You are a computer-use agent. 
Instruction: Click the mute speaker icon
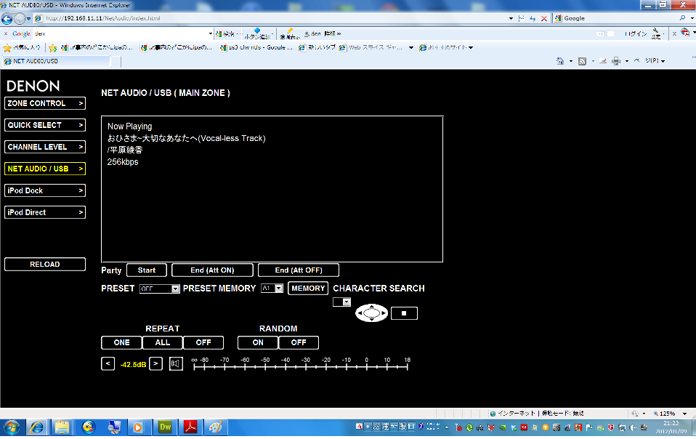(176, 364)
